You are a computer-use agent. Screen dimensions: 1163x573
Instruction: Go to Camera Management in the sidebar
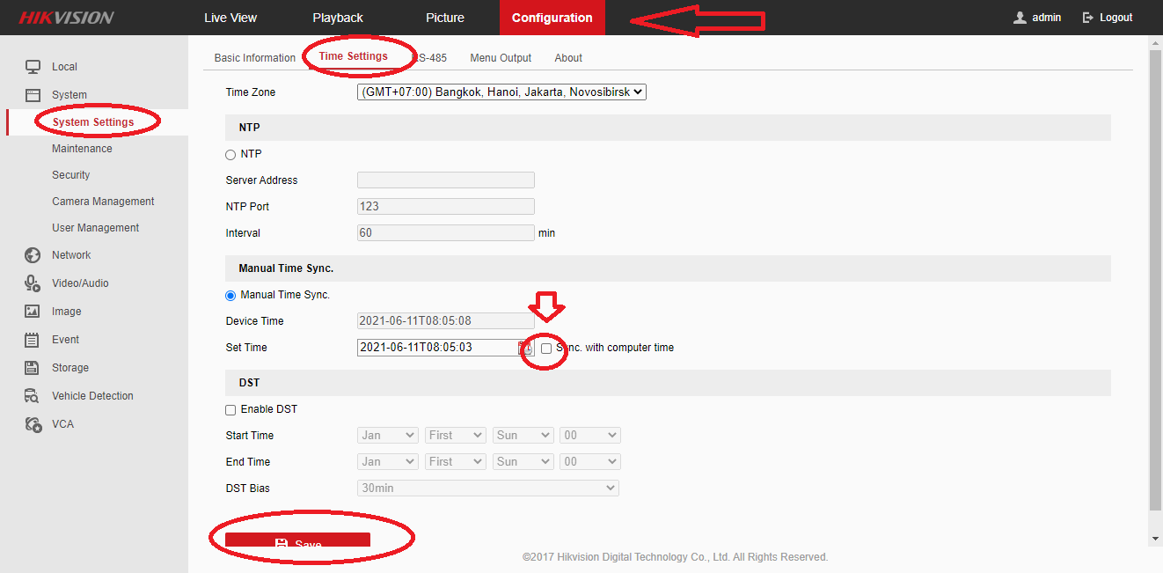(103, 202)
